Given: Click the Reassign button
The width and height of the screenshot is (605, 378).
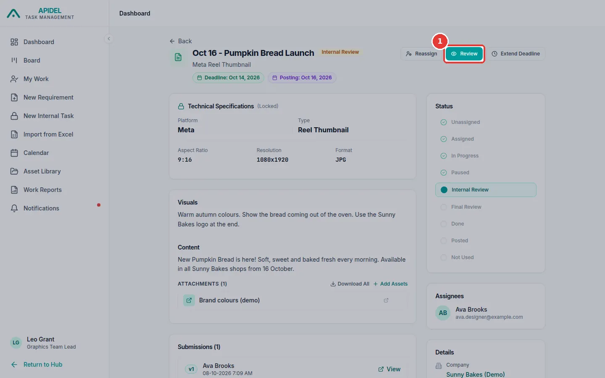Looking at the screenshot, I should coord(421,54).
